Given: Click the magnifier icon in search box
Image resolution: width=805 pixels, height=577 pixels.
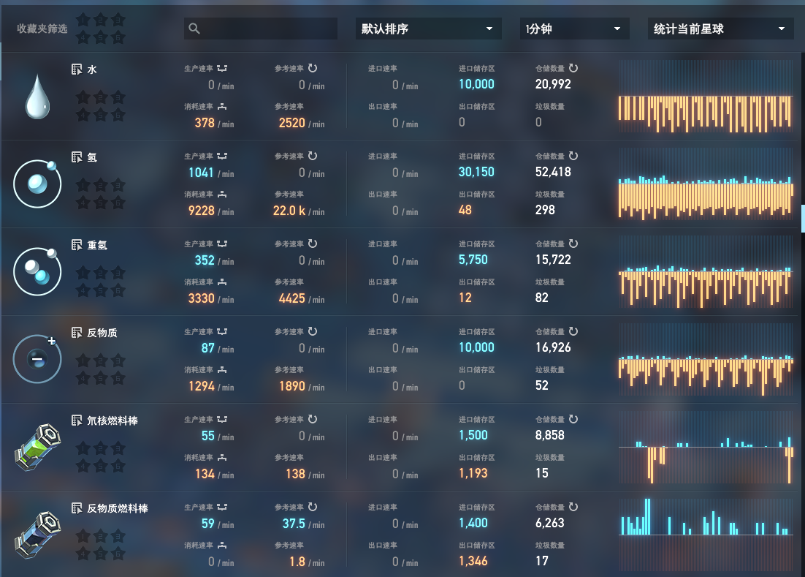Looking at the screenshot, I should tap(194, 29).
